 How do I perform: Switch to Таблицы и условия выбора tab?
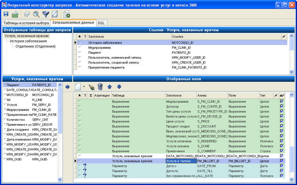(x=26, y=23)
